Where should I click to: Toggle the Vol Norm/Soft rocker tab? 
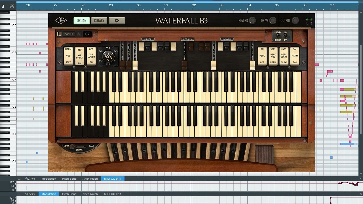click(x=68, y=56)
